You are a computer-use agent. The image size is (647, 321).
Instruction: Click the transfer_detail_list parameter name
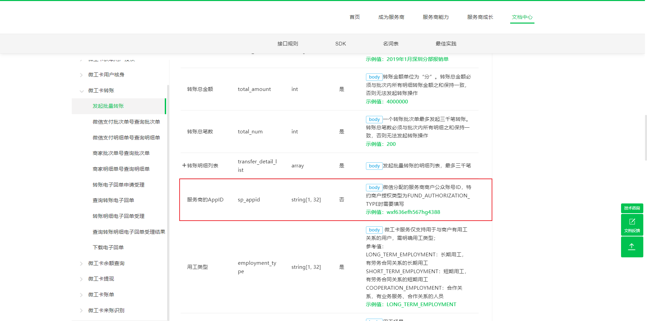pyautogui.click(x=257, y=166)
